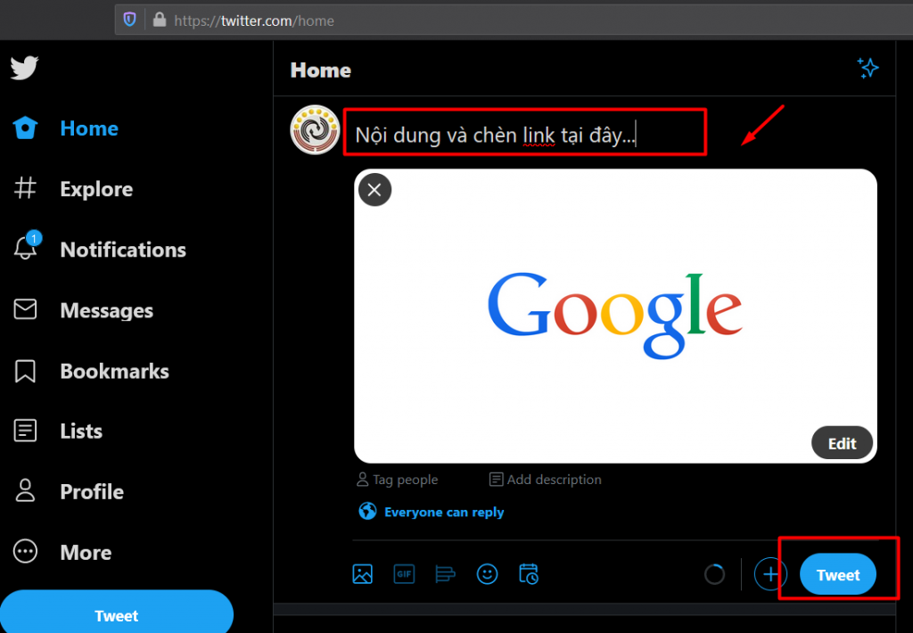Open Lists in the sidebar

(x=58, y=431)
